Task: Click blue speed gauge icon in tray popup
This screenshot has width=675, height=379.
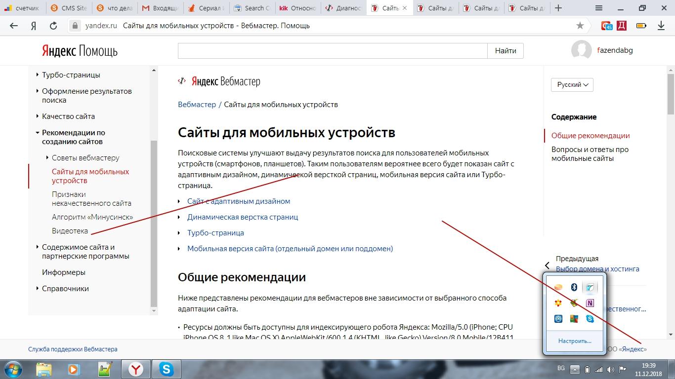Action: pos(558,319)
